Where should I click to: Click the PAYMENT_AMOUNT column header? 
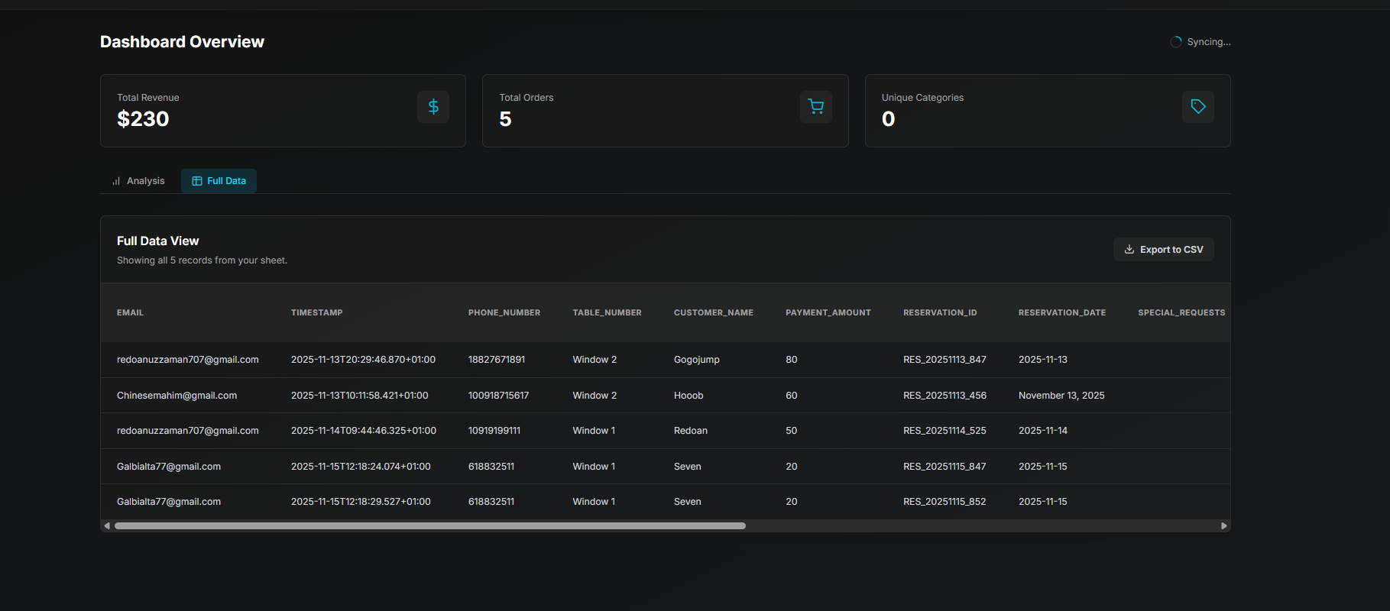tap(828, 312)
